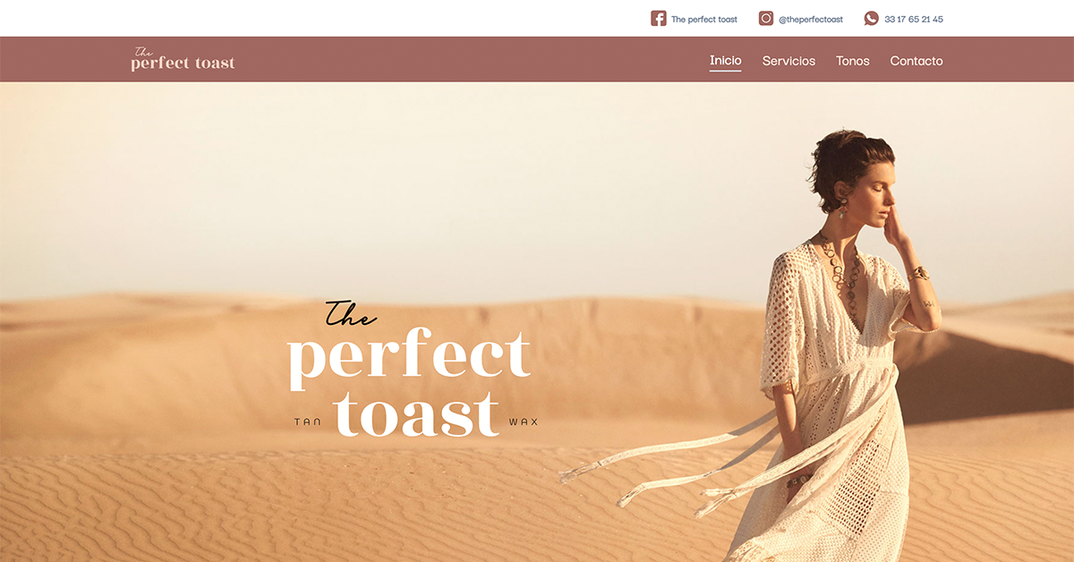1074x562 pixels.
Task: Go to the Inicio menu item
Action: [x=726, y=61]
